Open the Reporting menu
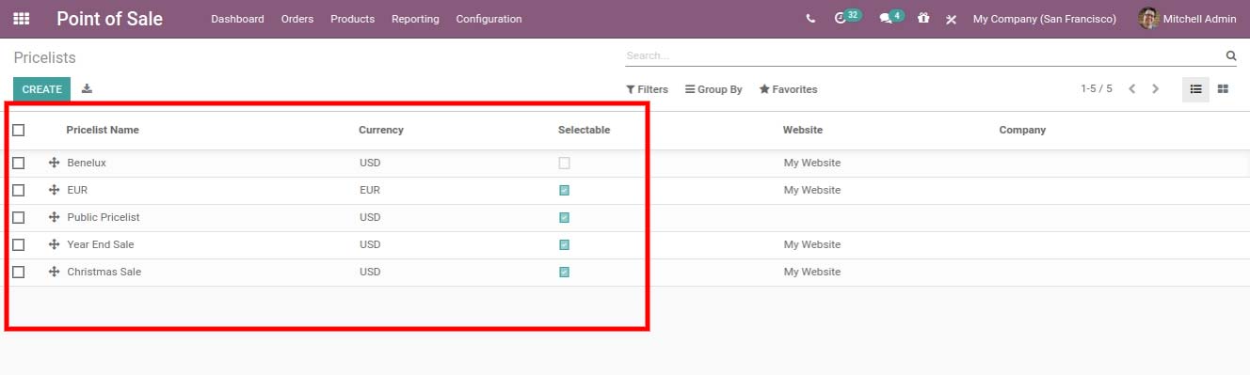Viewport: 1250px width, 375px height. (415, 19)
